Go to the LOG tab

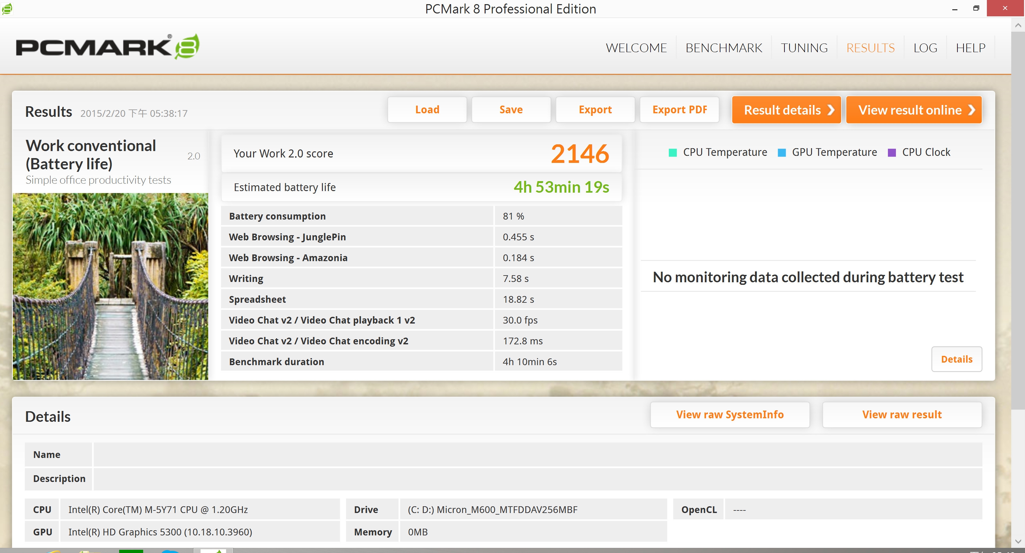point(925,48)
